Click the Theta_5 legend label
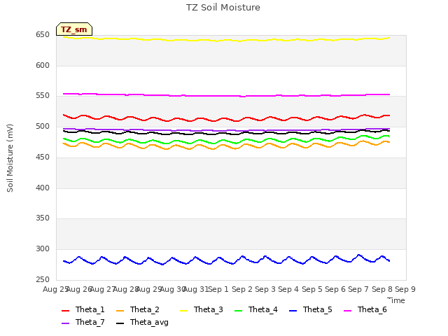 point(317,309)
